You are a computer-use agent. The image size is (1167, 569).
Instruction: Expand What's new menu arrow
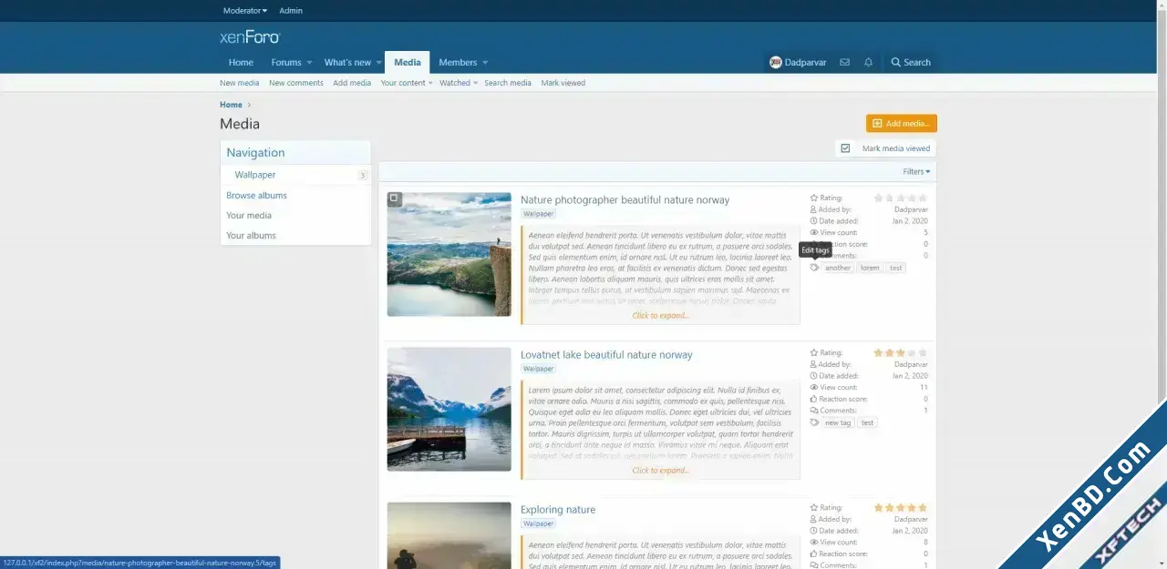(x=379, y=63)
